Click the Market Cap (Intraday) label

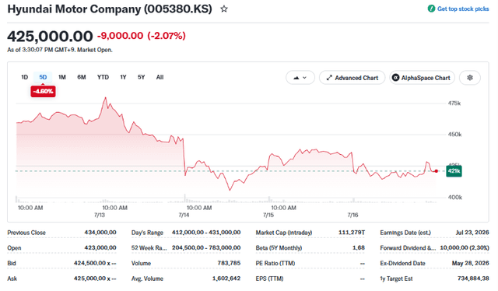[x=284, y=233]
